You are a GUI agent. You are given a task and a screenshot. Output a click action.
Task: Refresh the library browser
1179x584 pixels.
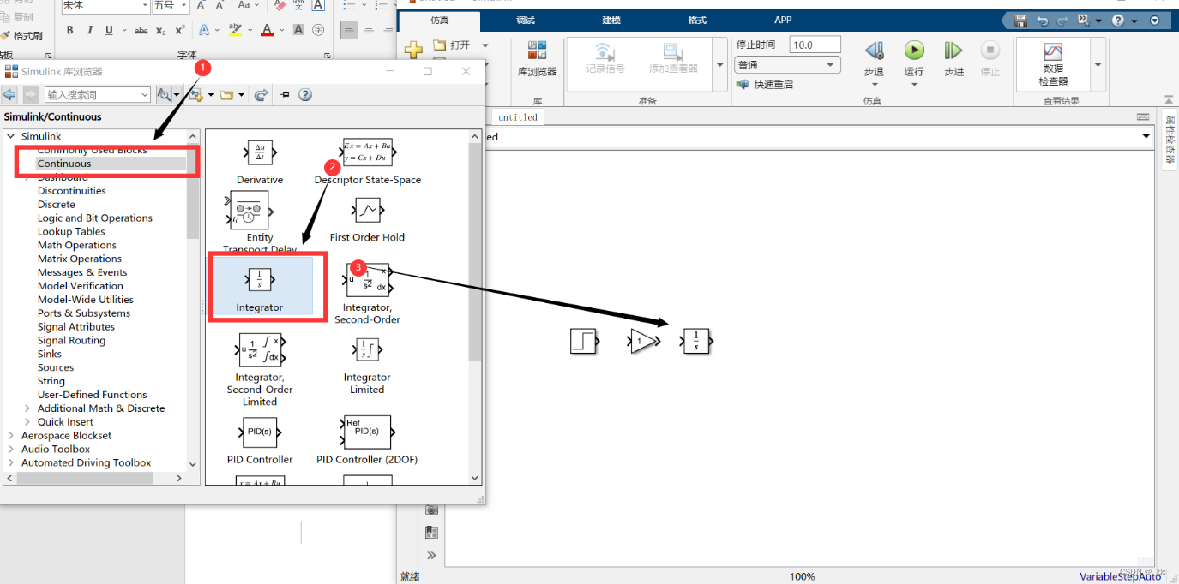pyautogui.click(x=262, y=94)
